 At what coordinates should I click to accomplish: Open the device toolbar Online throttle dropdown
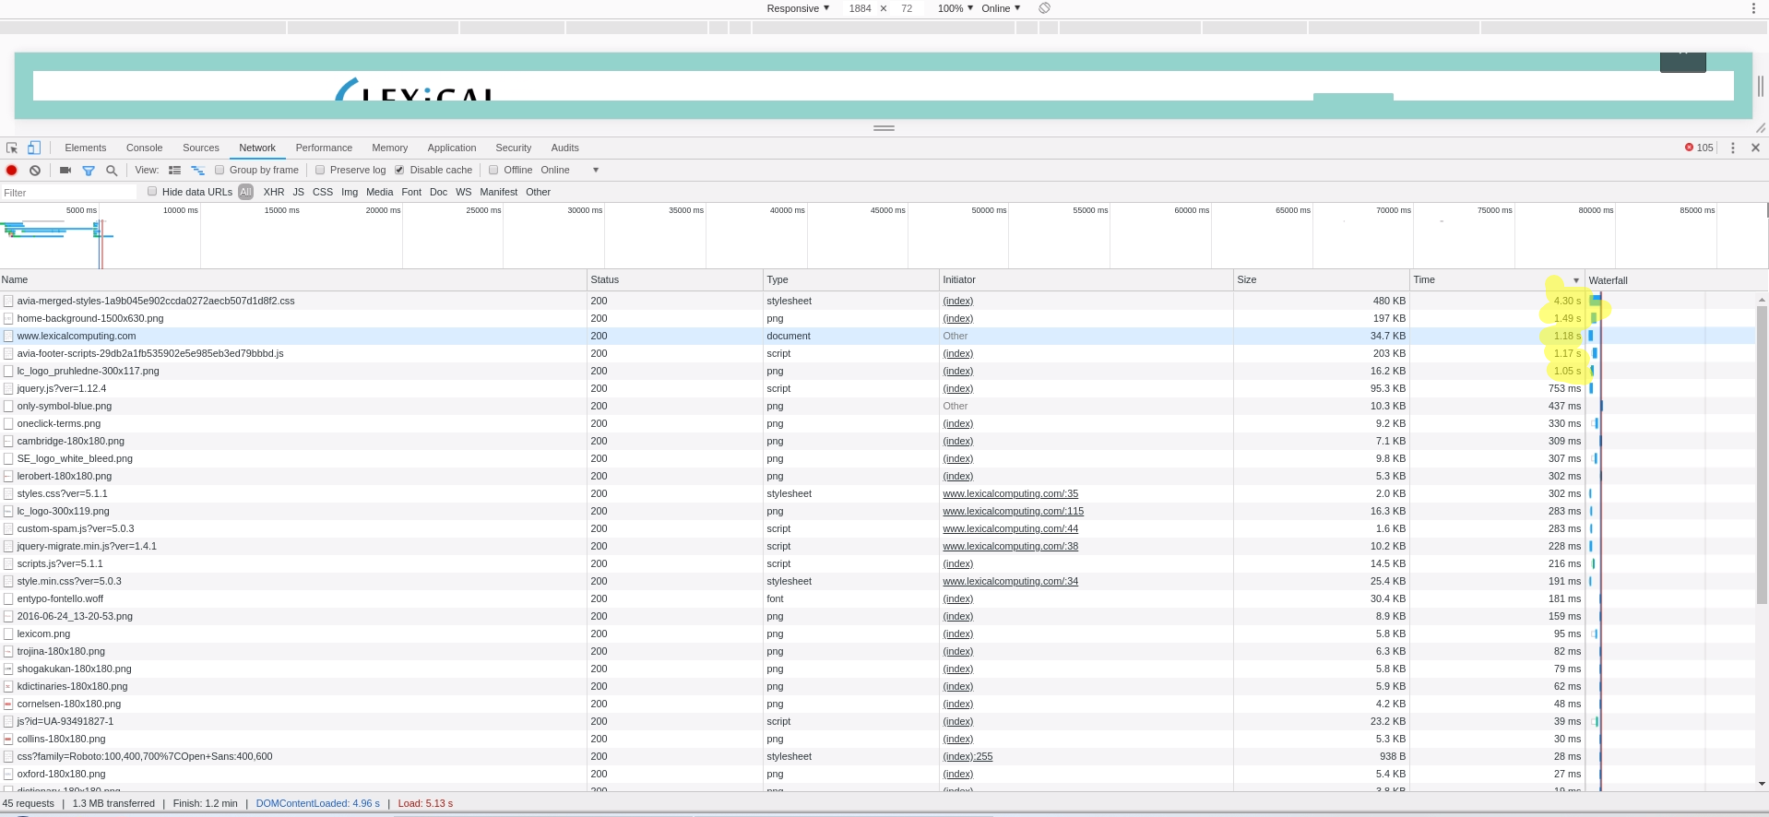[x=1001, y=8]
